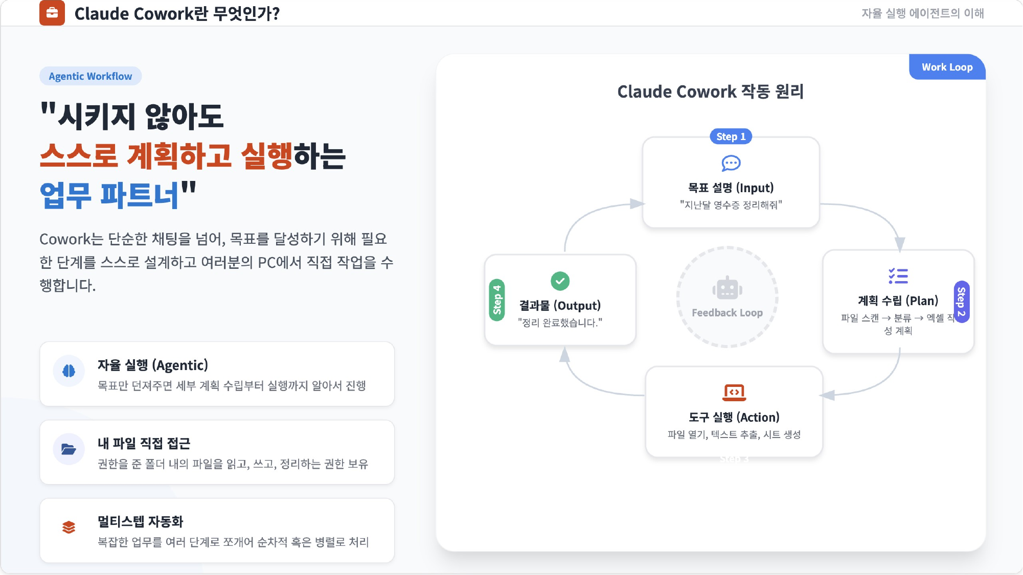
Task: Click the checklist icon above 계획 수립
Action: (x=898, y=276)
